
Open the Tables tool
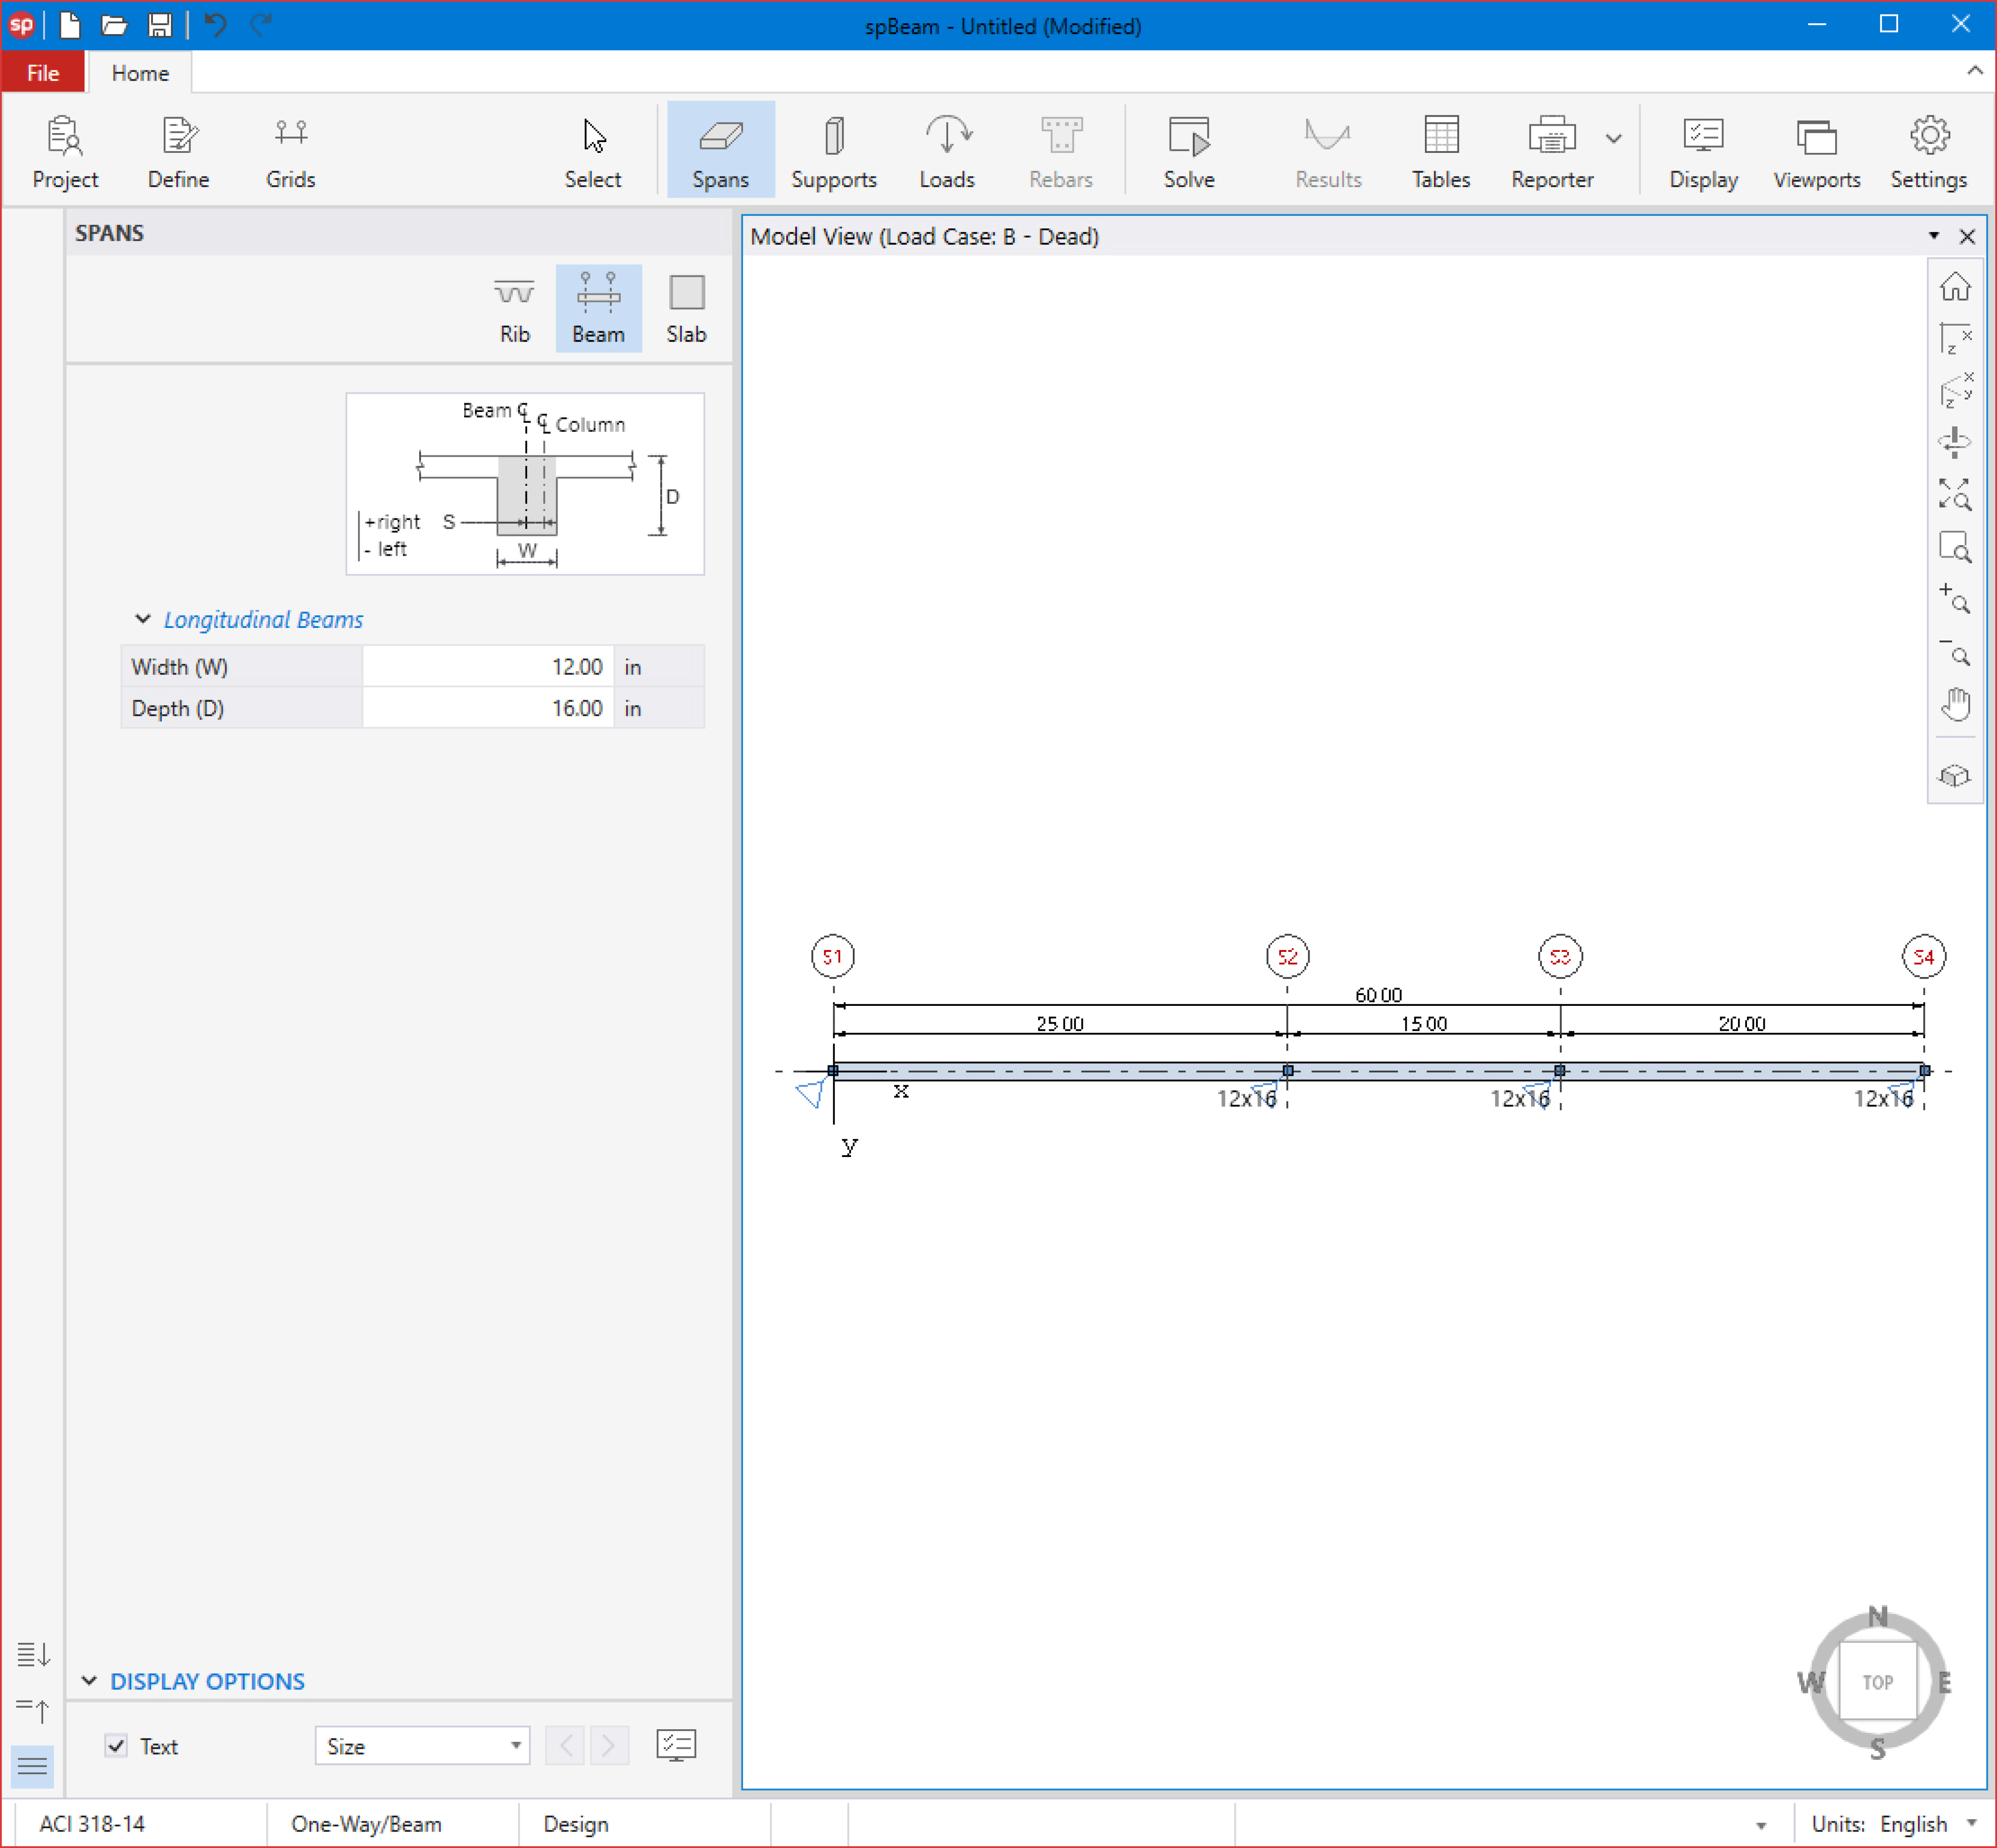tap(1440, 150)
